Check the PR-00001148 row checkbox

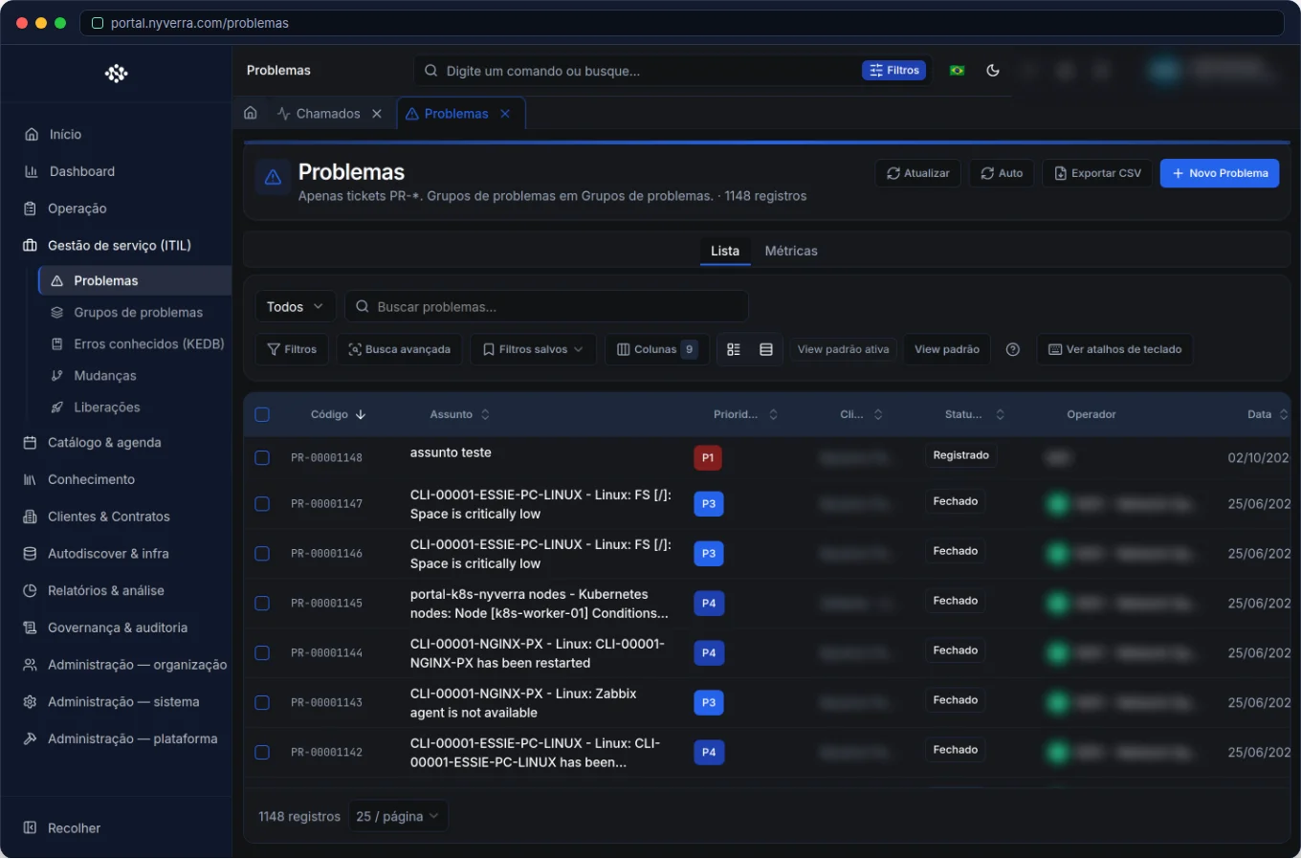pos(262,458)
